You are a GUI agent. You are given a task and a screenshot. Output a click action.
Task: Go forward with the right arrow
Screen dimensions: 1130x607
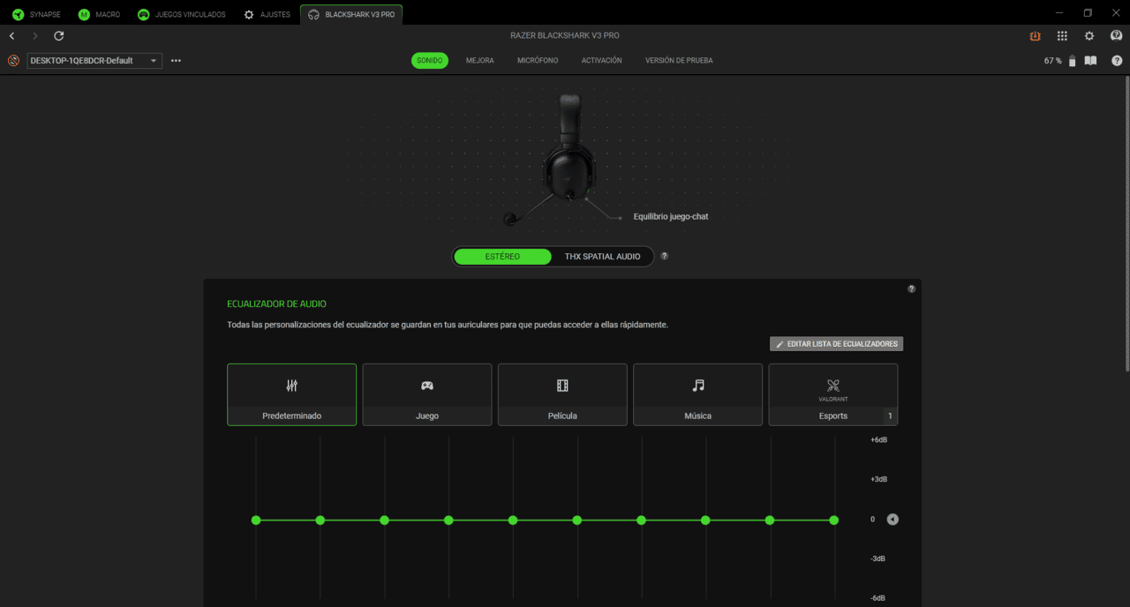35,36
